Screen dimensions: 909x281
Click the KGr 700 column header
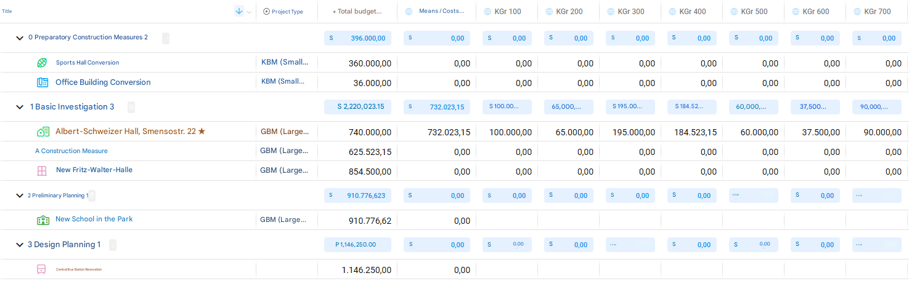click(x=877, y=12)
